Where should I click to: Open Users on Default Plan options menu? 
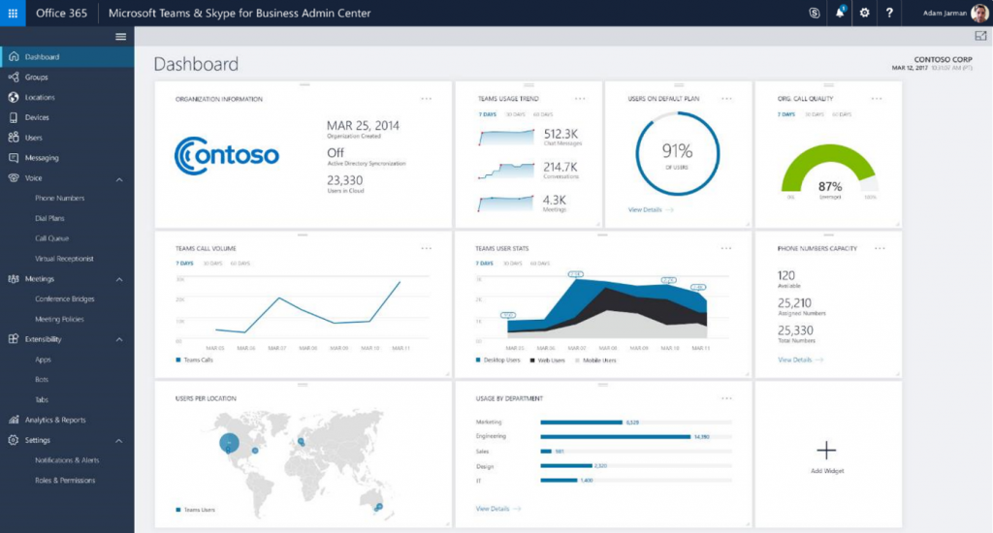726,99
